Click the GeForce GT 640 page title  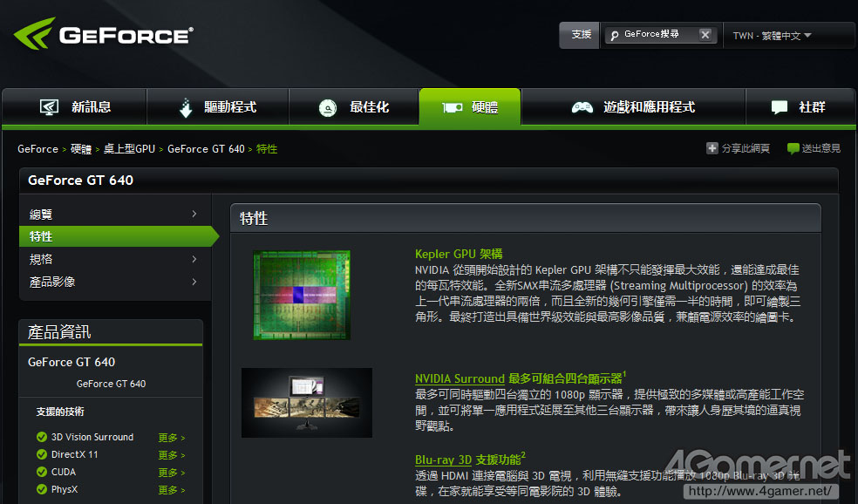pos(80,180)
